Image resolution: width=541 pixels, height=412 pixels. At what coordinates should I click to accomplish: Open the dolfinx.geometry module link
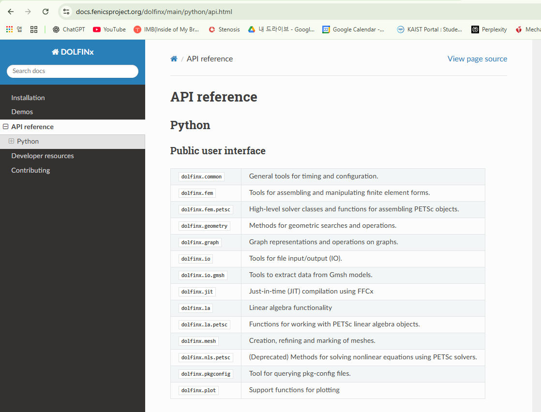[x=204, y=226]
